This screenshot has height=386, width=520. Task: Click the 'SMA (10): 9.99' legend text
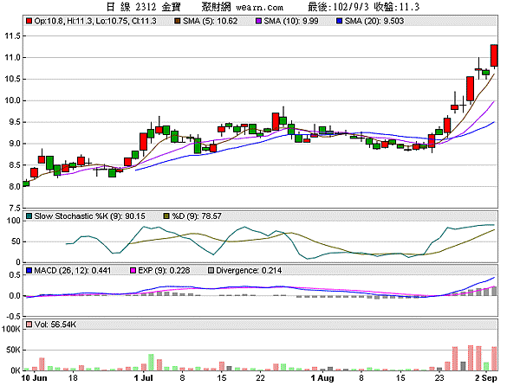(291, 21)
